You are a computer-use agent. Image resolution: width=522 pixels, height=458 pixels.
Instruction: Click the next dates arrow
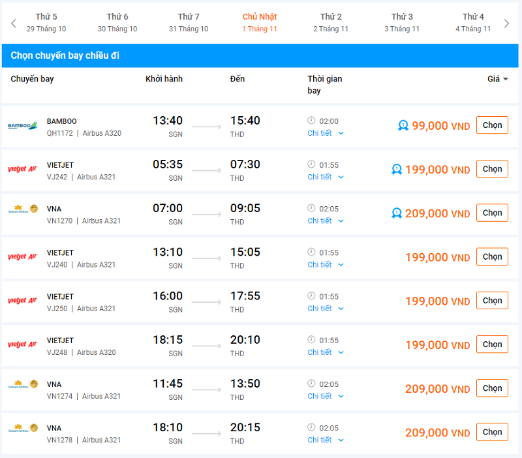pyautogui.click(x=506, y=23)
